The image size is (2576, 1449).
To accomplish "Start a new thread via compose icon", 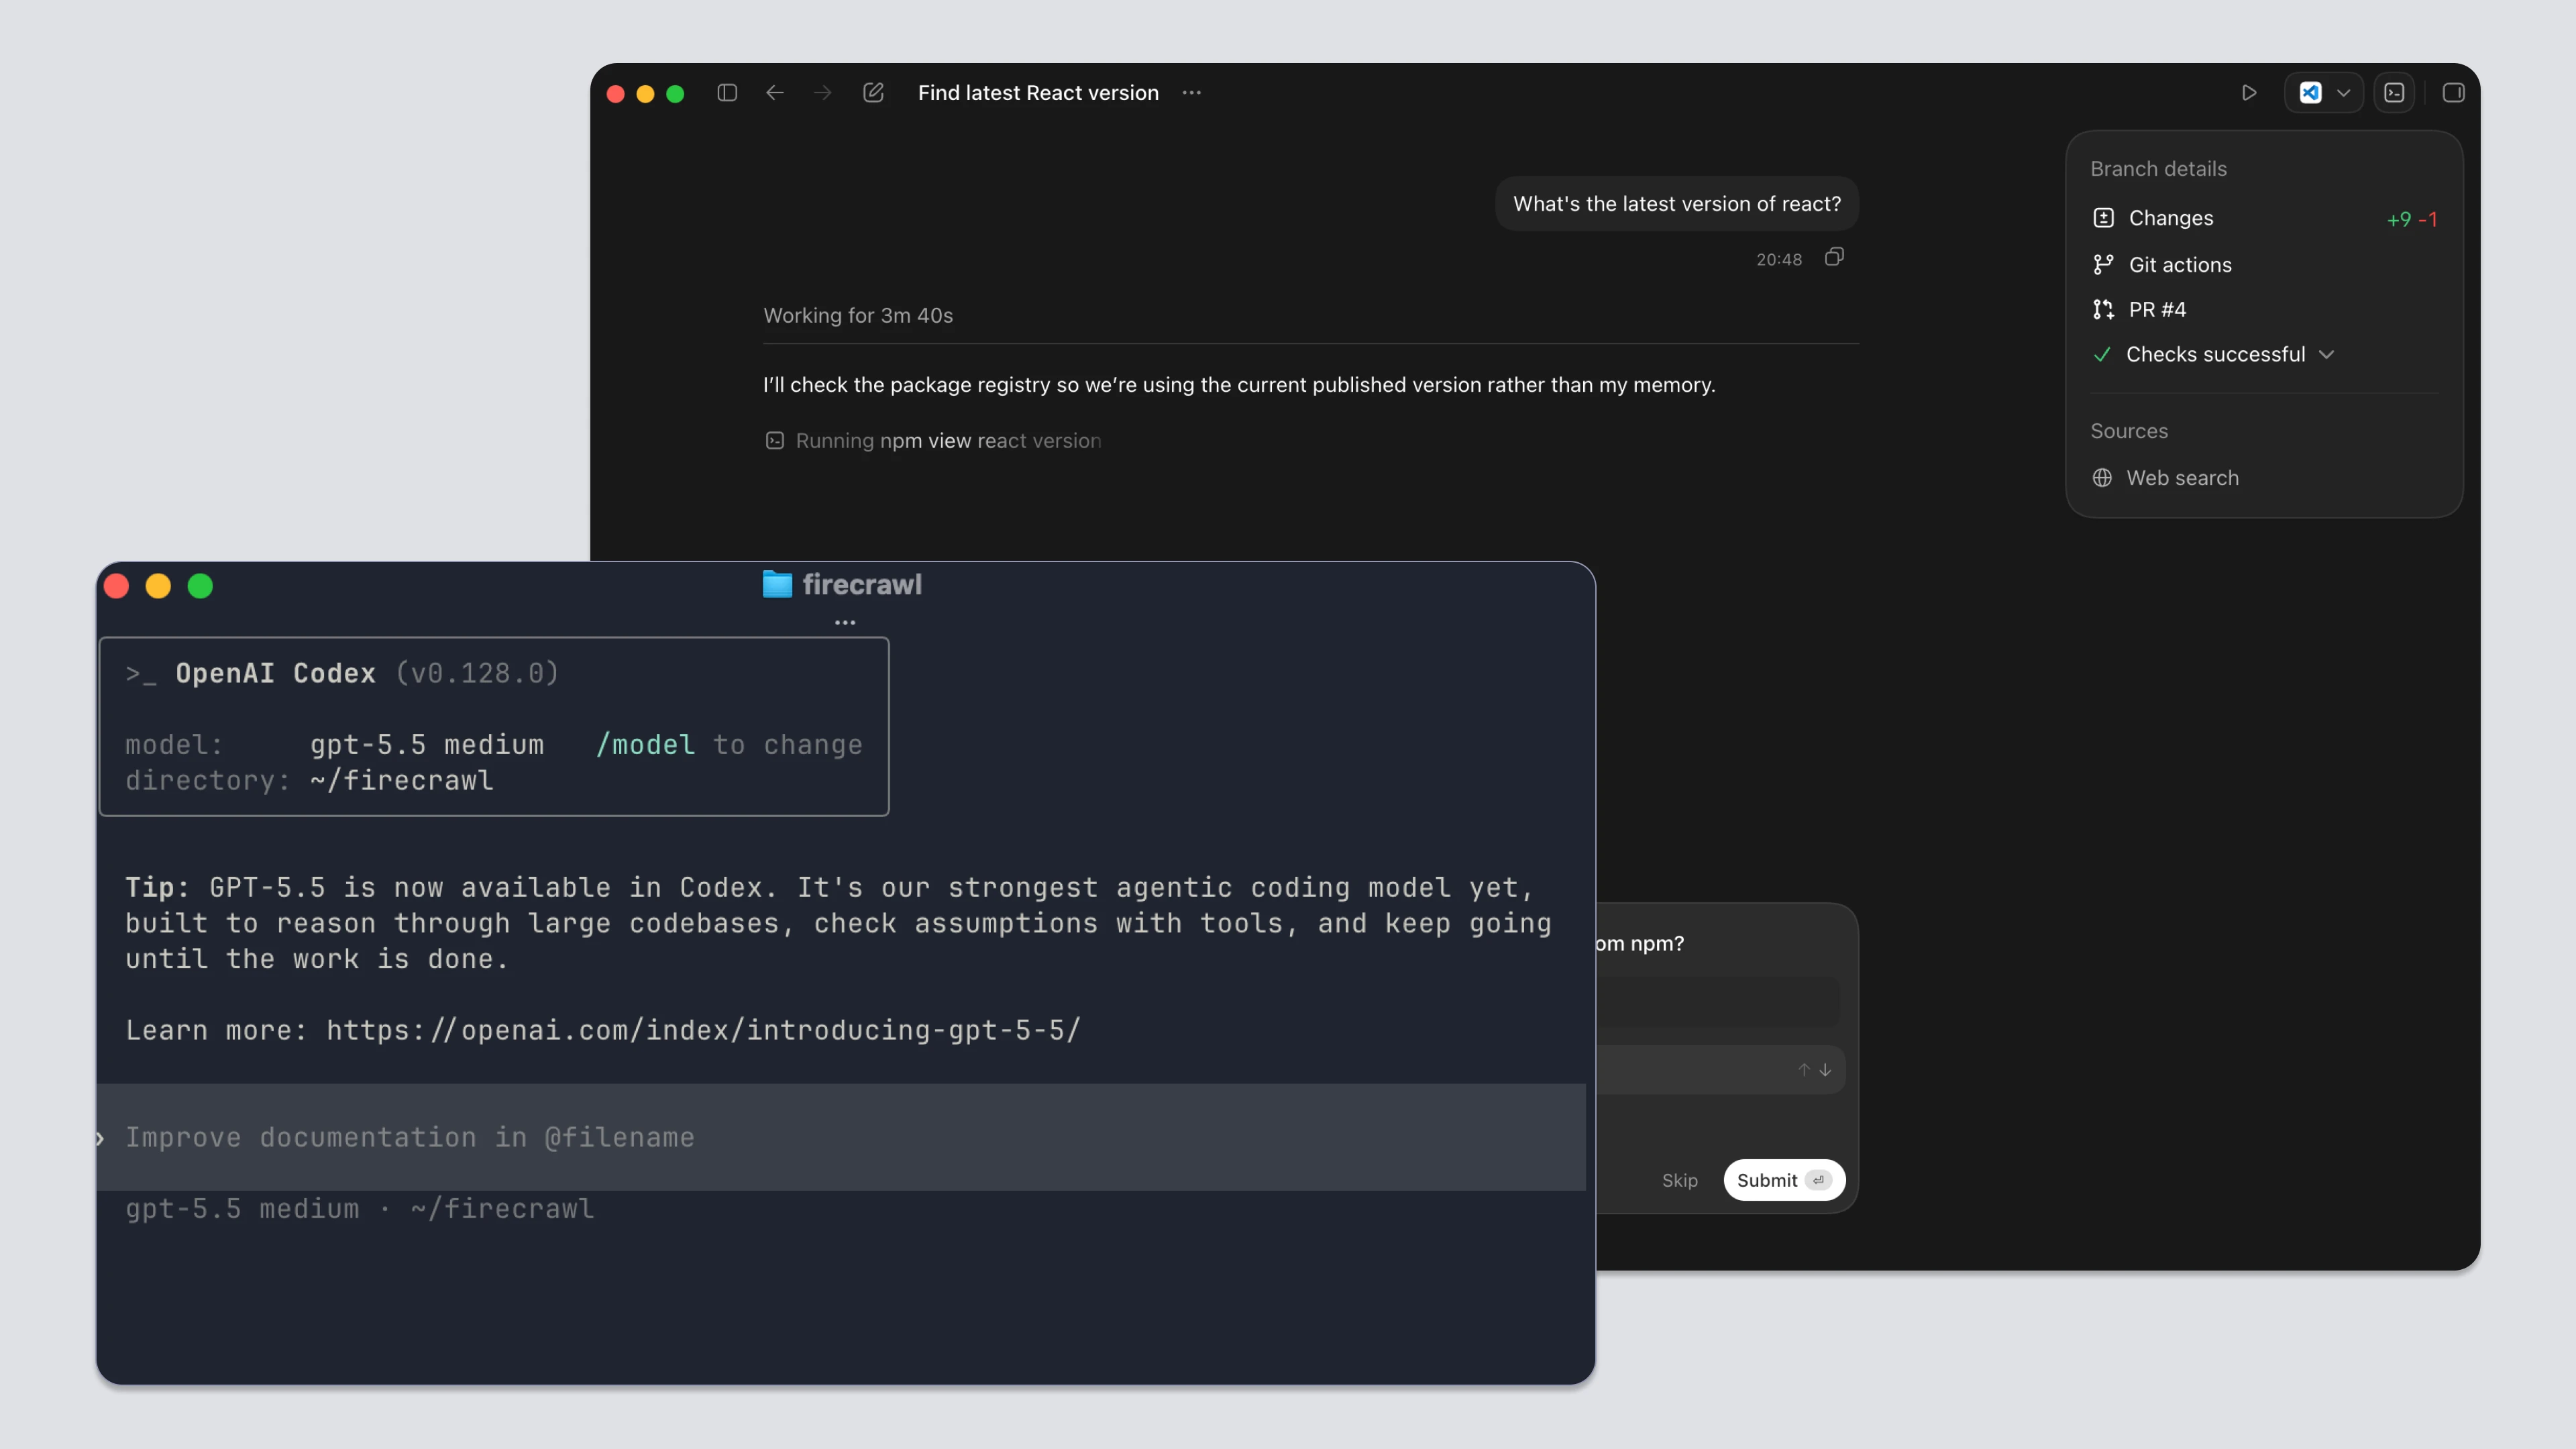I will click(873, 93).
